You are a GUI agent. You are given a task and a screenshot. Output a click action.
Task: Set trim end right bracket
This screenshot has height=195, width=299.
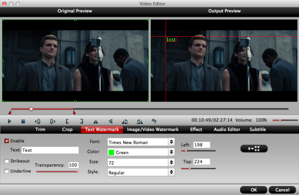[81, 121]
